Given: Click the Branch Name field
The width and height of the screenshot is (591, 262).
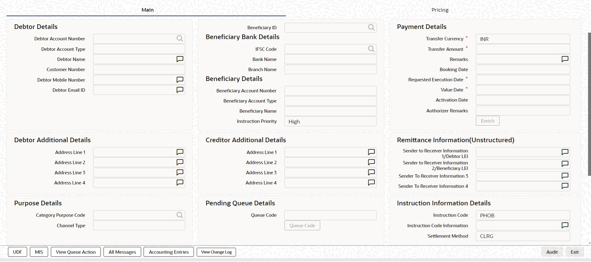Looking at the screenshot, I should click(x=330, y=69).
